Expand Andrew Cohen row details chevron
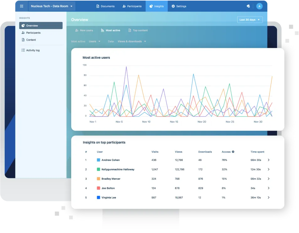Viewport: 299px width, 233px height. point(269,160)
